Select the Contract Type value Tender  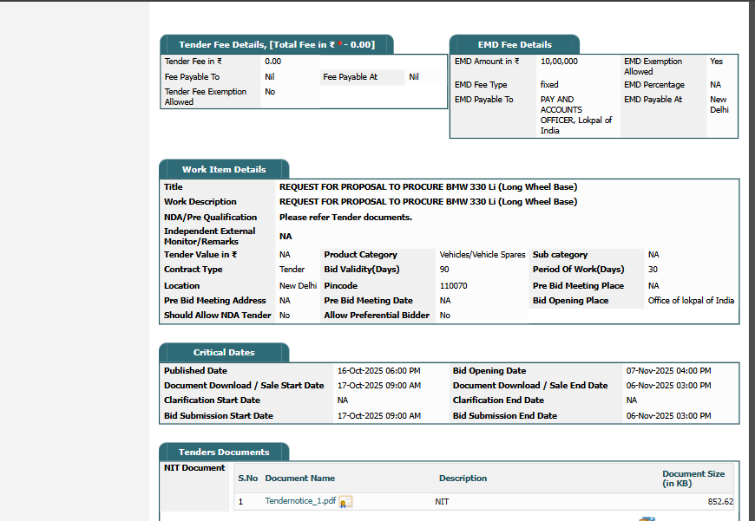point(292,270)
